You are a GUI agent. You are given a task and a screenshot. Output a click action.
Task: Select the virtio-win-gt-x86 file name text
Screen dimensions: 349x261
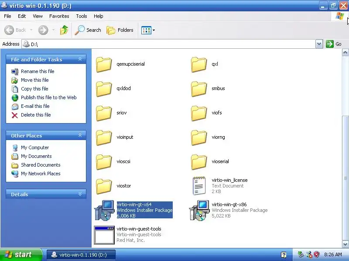(229, 204)
